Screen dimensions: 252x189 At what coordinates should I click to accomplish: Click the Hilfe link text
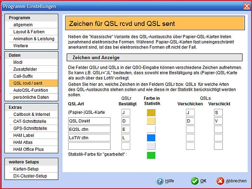(x=170, y=181)
